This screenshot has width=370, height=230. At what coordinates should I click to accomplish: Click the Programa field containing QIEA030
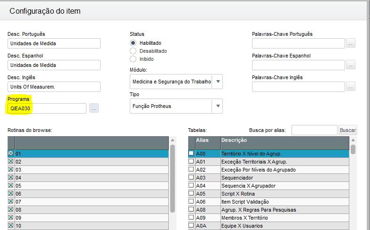tap(47, 108)
